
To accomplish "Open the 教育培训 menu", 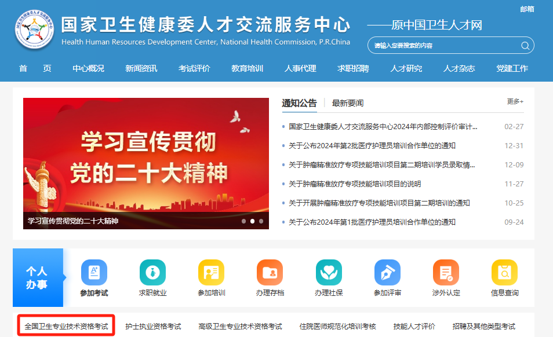I will coord(248,68).
